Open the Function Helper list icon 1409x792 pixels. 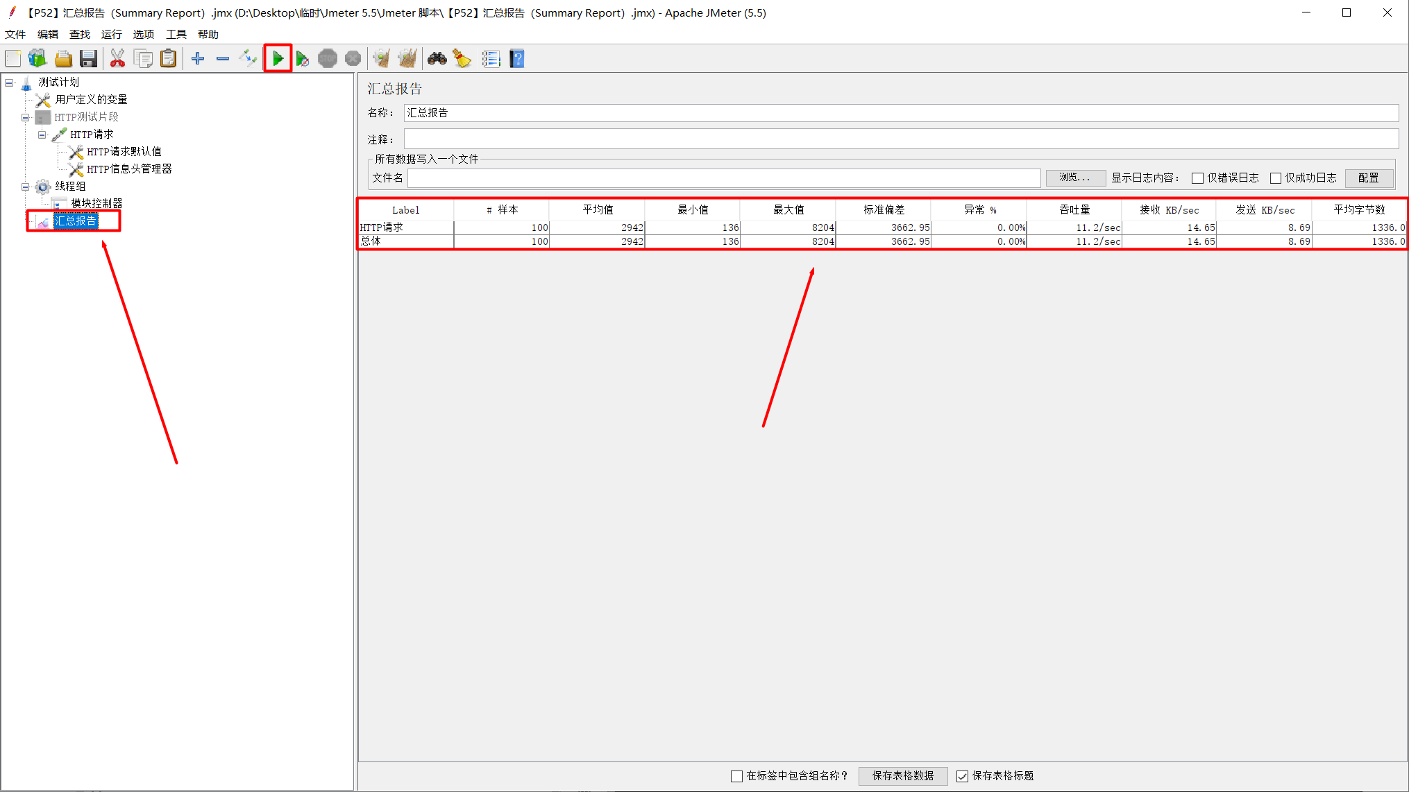click(x=491, y=59)
